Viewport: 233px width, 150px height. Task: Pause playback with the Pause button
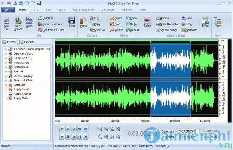[x=68, y=136]
